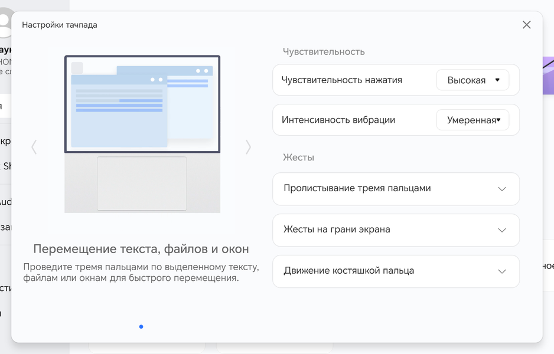This screenshot has height=354, width=554.
Task: Click the touchpad area in the illustration
Action: (x=142, y=183)
